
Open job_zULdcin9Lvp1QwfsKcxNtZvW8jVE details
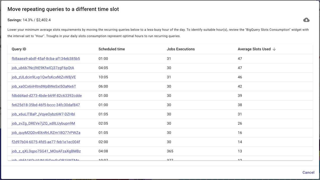[44, 77]
